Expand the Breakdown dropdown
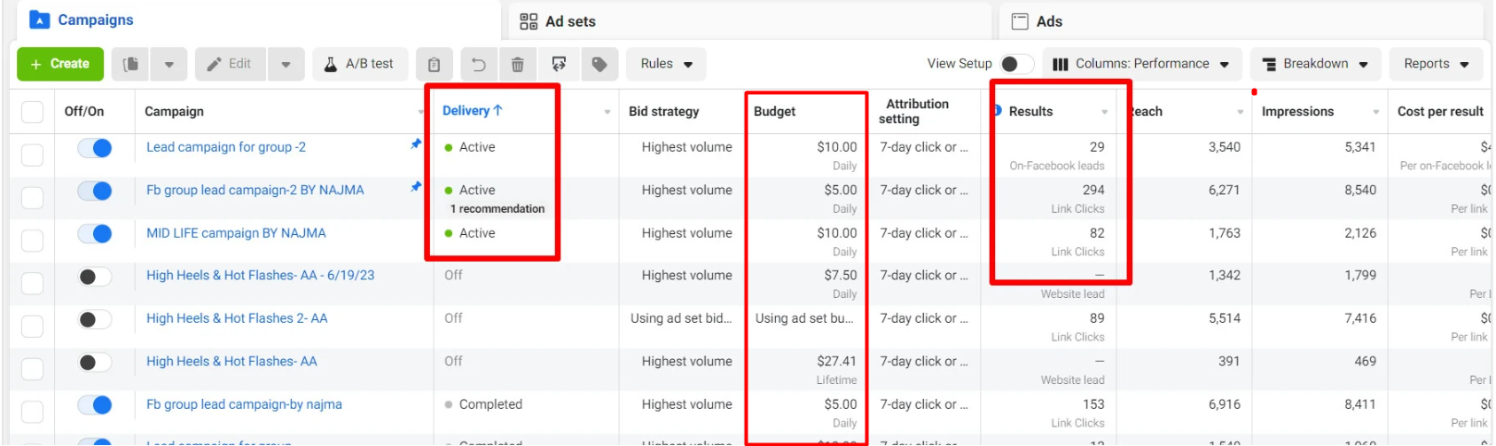The image size is (1496, 446). [x=1315, y=64]
